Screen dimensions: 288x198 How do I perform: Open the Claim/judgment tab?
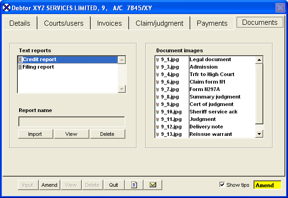(x=159, y=23)
